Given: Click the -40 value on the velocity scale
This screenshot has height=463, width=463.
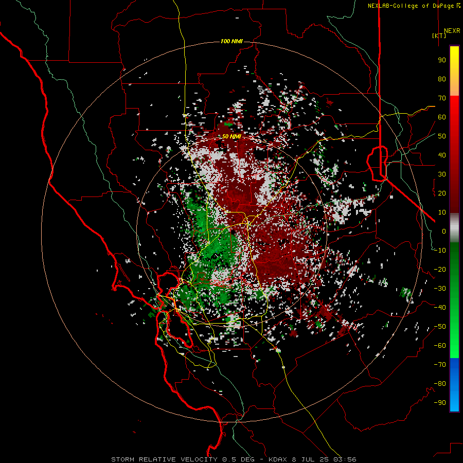Looking at the screenshot, I should [x=440, y=308].
